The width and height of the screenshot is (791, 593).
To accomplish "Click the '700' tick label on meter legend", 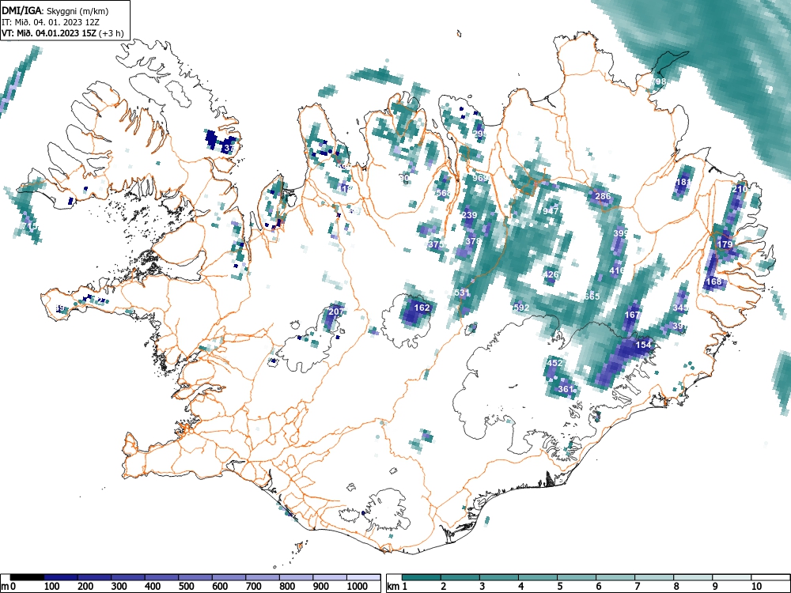I will click(x=253, y=587).
